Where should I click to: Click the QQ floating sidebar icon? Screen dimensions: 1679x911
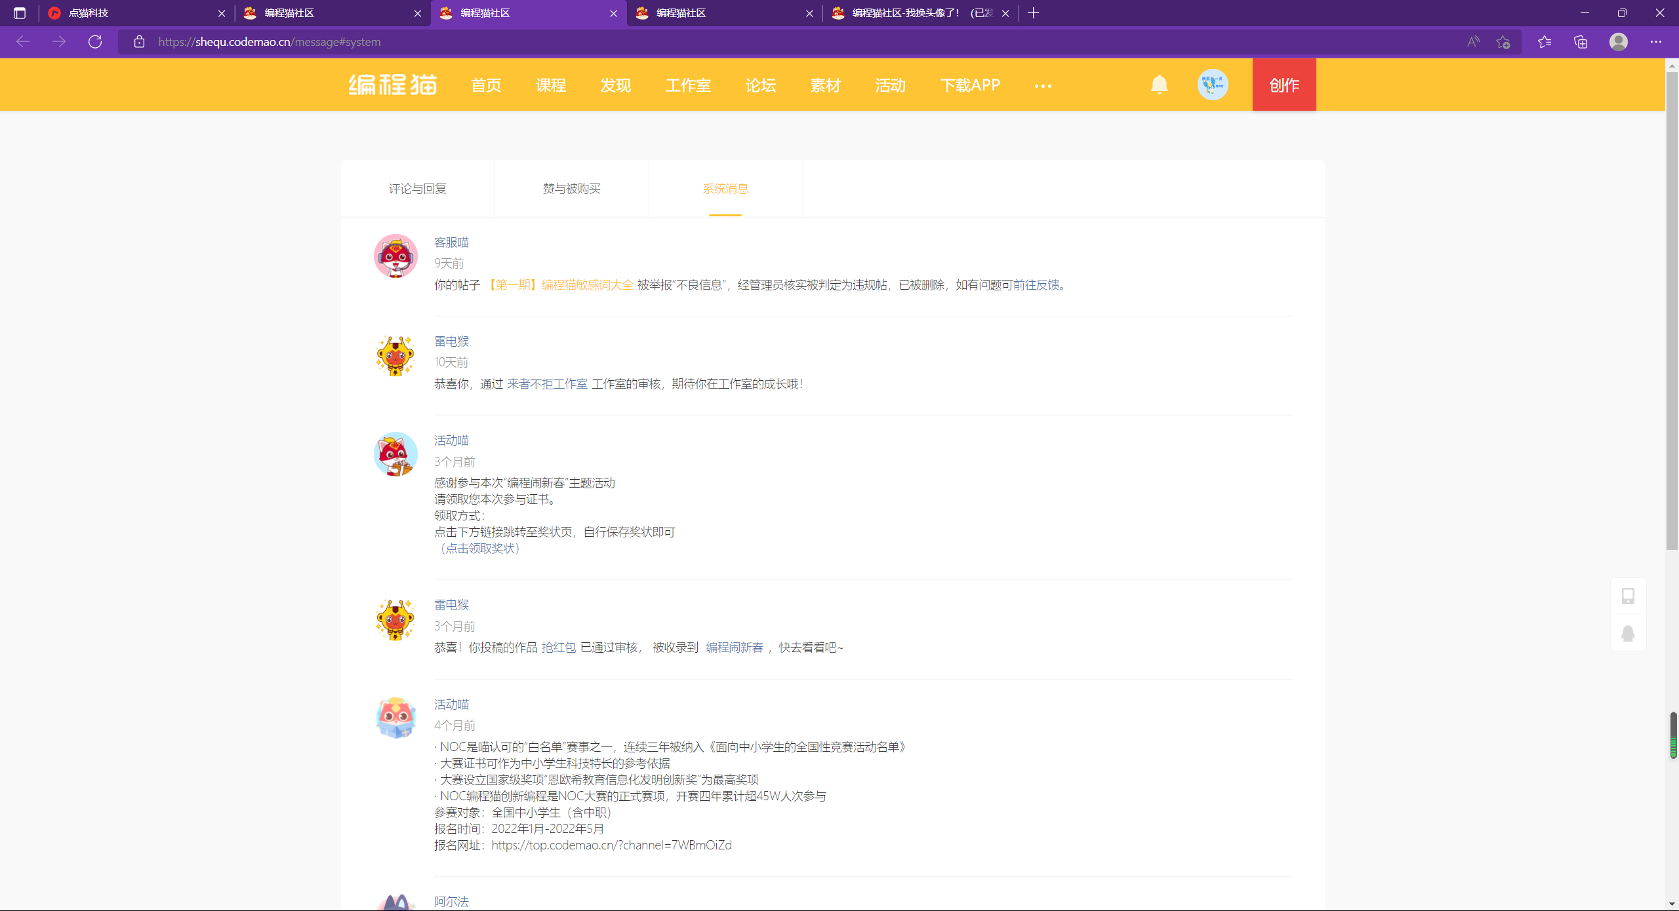tap(1628, 633)
